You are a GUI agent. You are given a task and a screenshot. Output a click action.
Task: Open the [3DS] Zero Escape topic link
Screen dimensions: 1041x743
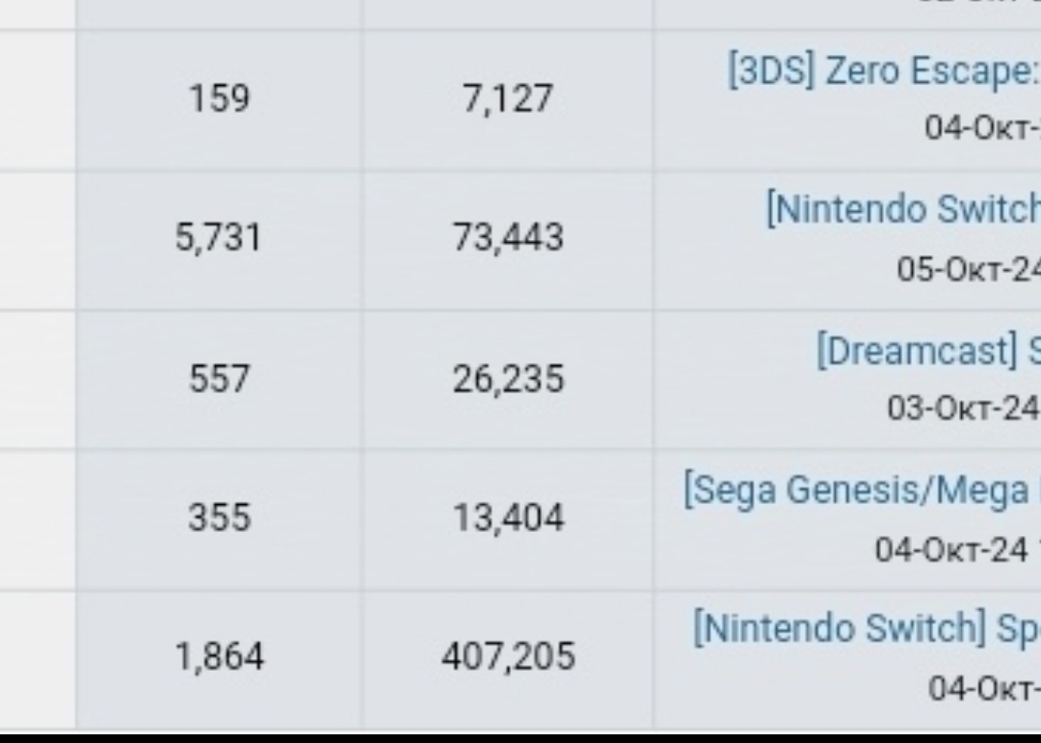(x=884, y=71)
